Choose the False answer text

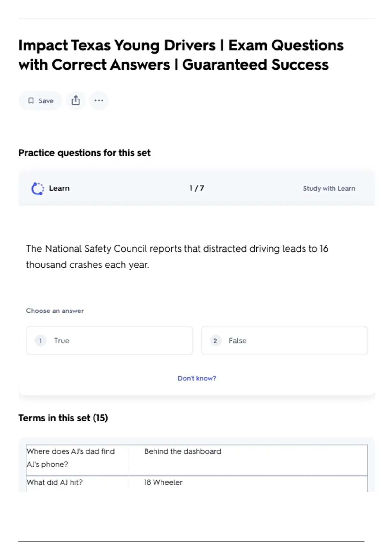point(237,341)
